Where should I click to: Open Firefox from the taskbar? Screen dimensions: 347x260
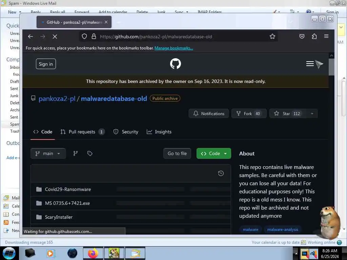point(93,253)
